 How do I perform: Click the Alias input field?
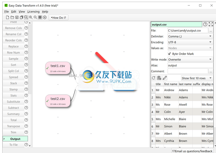(190, 65)
